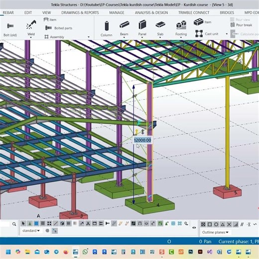Click the concrete Item icon beside Footing
Viewport: 259px width, 259px height.
click(198, 22)
